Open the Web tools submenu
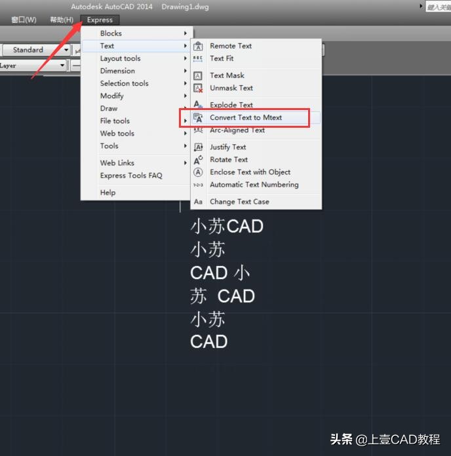The width and height of the screenshot is (451, 456). point(136,134)
